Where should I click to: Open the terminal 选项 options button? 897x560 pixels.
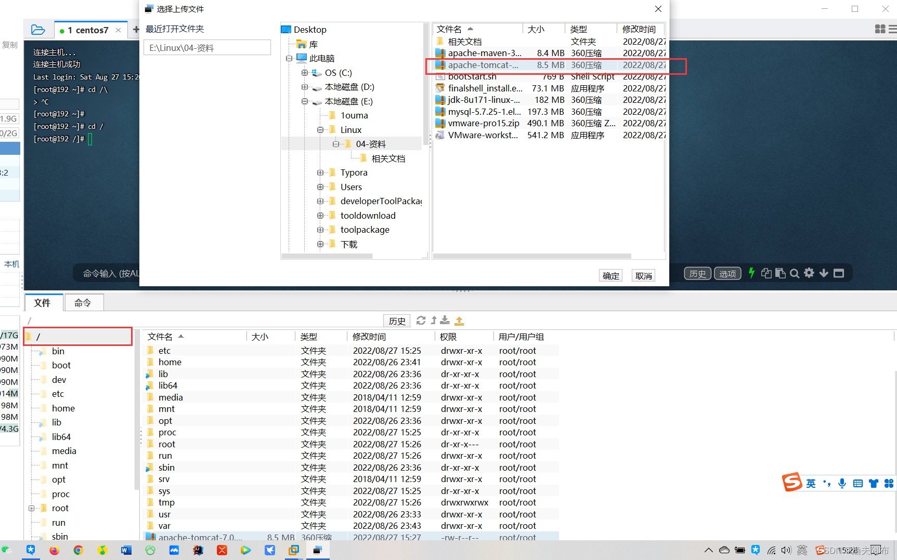click(x=727, y=273)
